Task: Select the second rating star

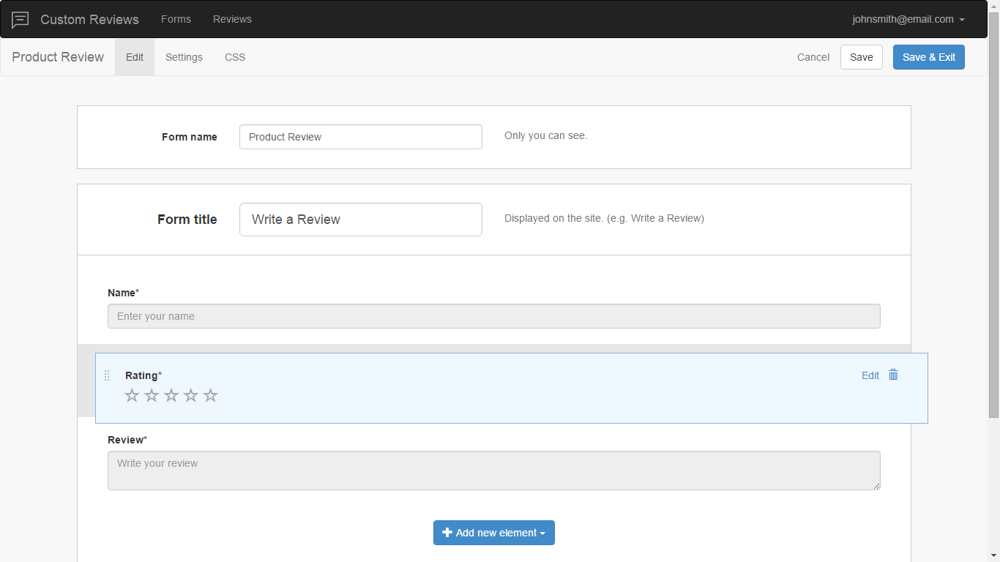Action: (x=152, y=396)
